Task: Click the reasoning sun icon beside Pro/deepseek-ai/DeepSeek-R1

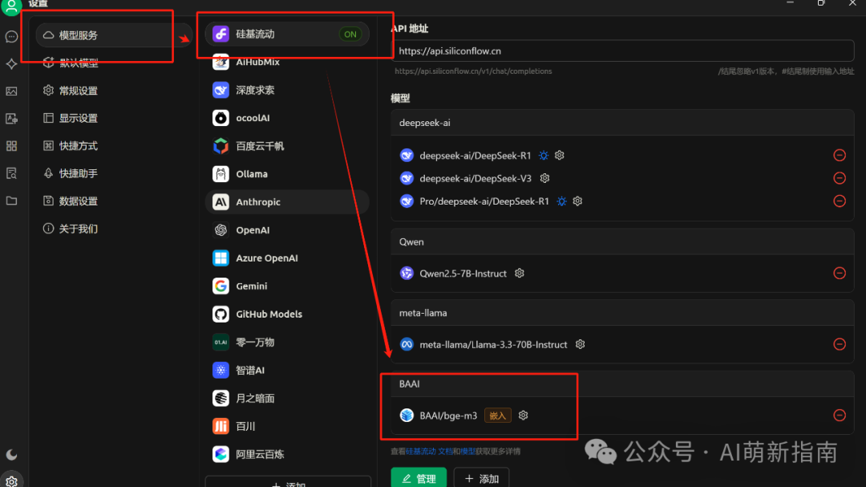Action: click(x=561, y=201)
